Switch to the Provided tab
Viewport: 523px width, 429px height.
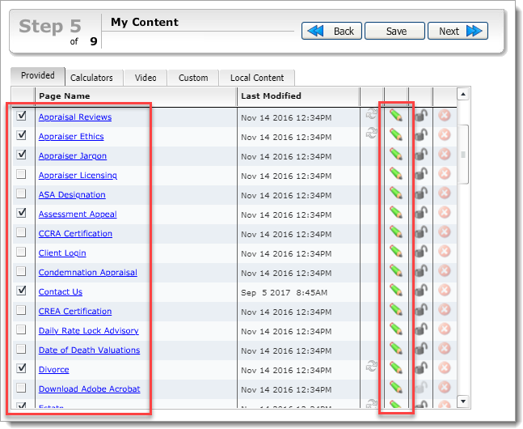38,76
